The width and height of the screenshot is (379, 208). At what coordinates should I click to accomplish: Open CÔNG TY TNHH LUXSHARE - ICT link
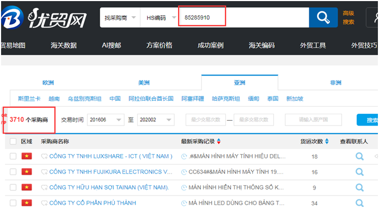tap(111, 156)
